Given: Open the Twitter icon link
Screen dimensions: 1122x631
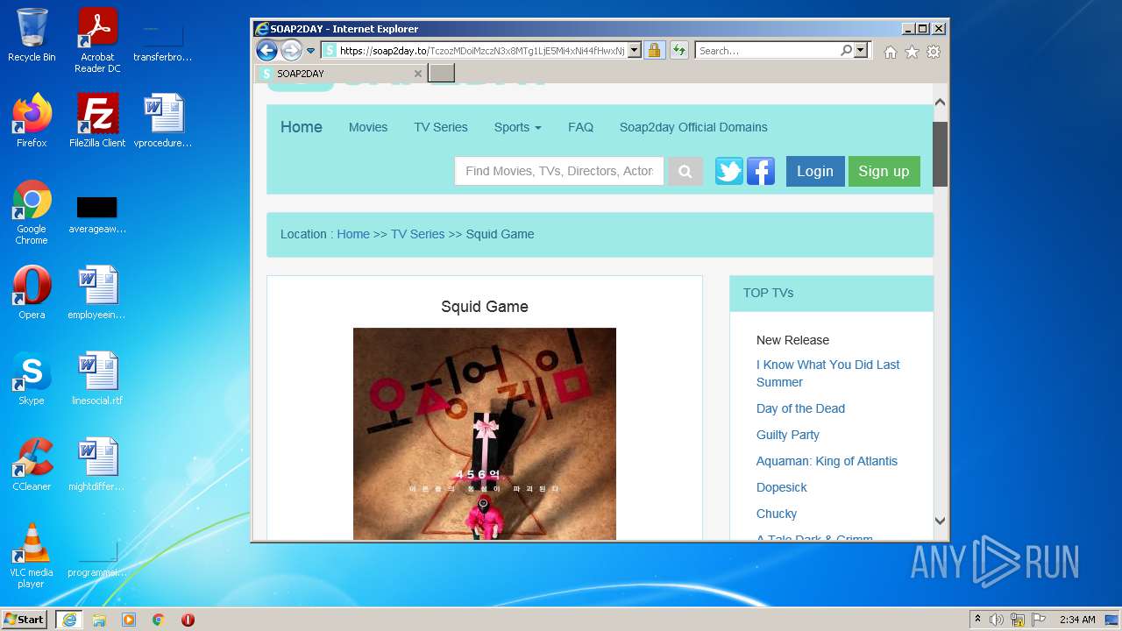Looking at the screenshot, I should [x=729, y=171].
